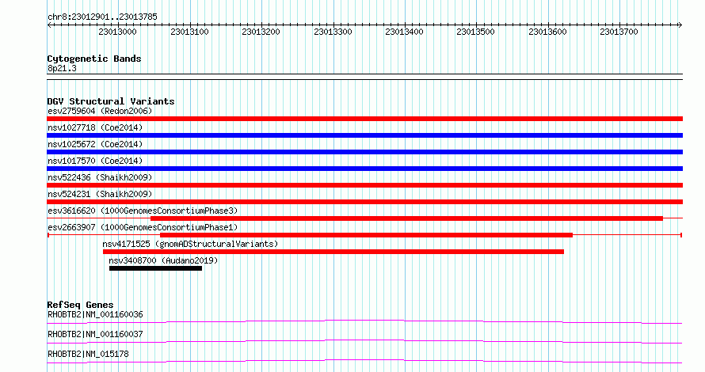
Task: Click the Cytogenetic Bands track title
Action: point(94,59)
